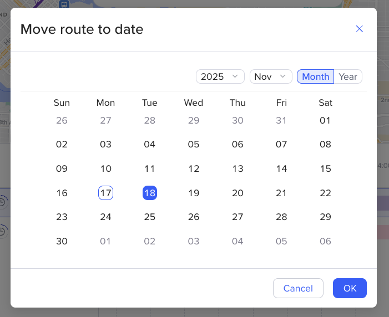This screenshot has height=317, width=389.
Task: Select Saturday November 01
Action: pyautogui.click(x=325, y=120)
